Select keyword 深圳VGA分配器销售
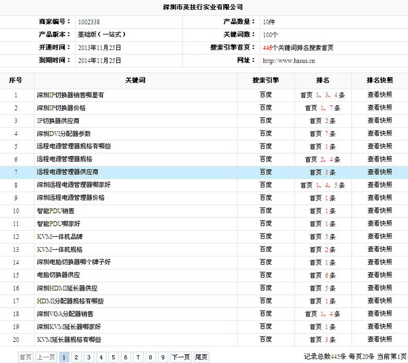This screenshot has width=408, height=363. tap(65, 314)
